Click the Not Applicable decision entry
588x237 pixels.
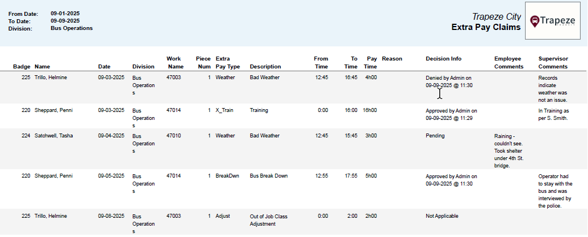click(442, 216)
